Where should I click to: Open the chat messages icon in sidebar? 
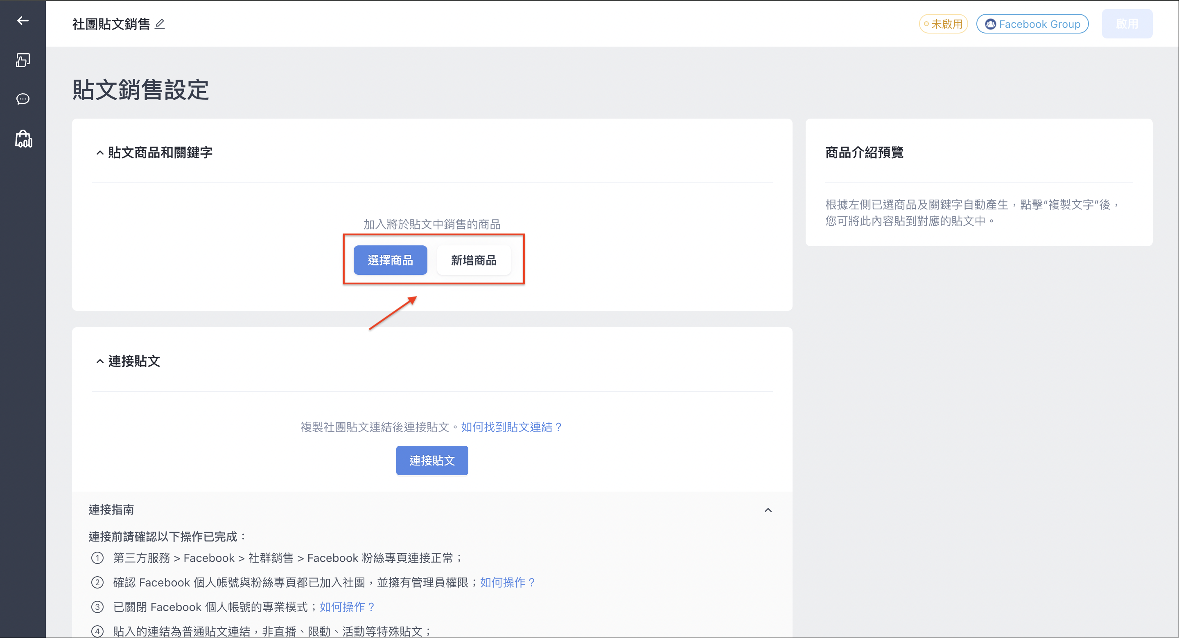pos(23,99)
